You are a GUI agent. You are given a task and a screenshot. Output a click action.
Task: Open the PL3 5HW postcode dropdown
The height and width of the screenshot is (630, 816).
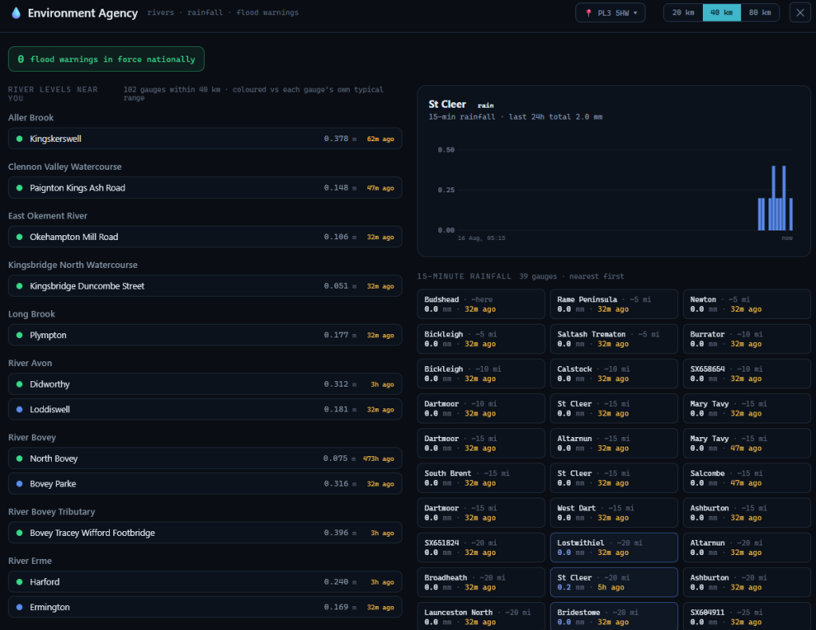pyautogui.click(x=610, y=13)
